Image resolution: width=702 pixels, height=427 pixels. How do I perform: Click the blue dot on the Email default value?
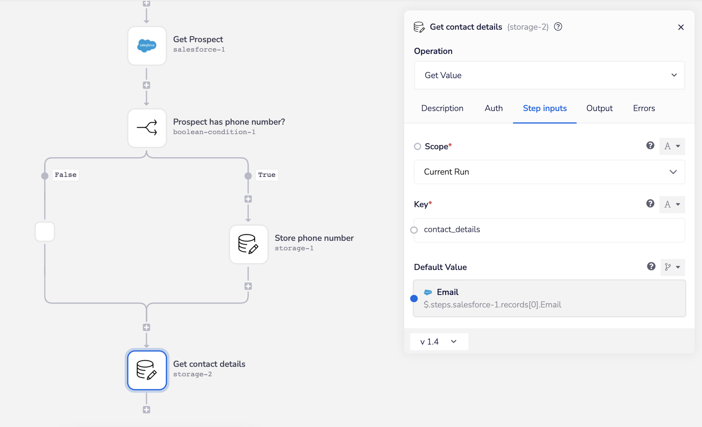pos(415,298)
